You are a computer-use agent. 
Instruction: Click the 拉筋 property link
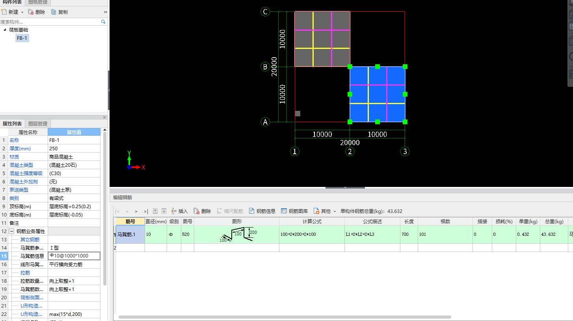[x=25, y=273]
